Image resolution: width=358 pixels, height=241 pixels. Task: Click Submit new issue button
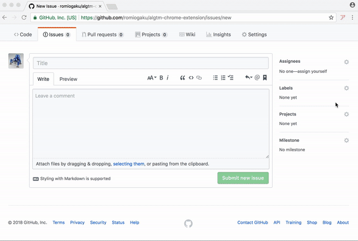(x=243, y=178)
